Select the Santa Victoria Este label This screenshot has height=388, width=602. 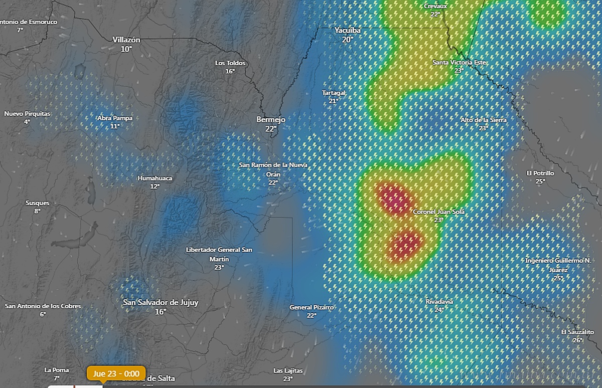(459, 63)
